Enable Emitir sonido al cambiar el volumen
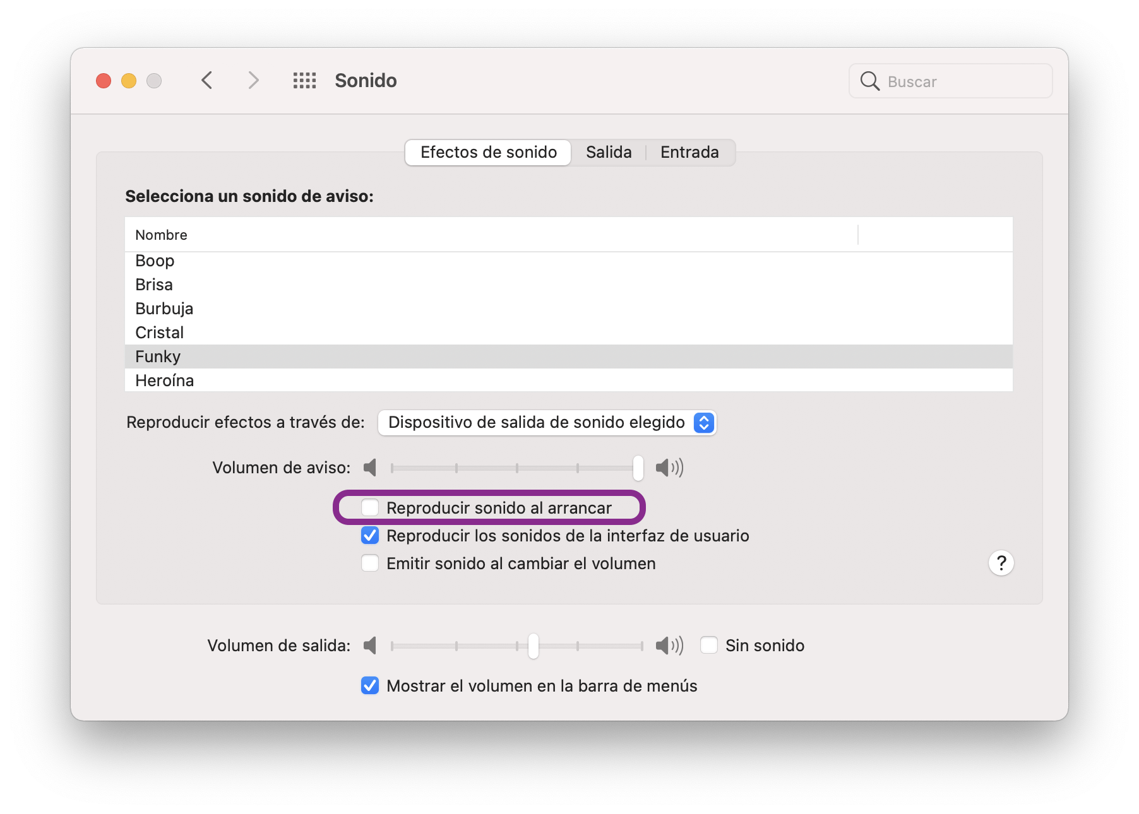Image resolution: width=1139 pixels, height=814 pixels. (x=370, y=563)
